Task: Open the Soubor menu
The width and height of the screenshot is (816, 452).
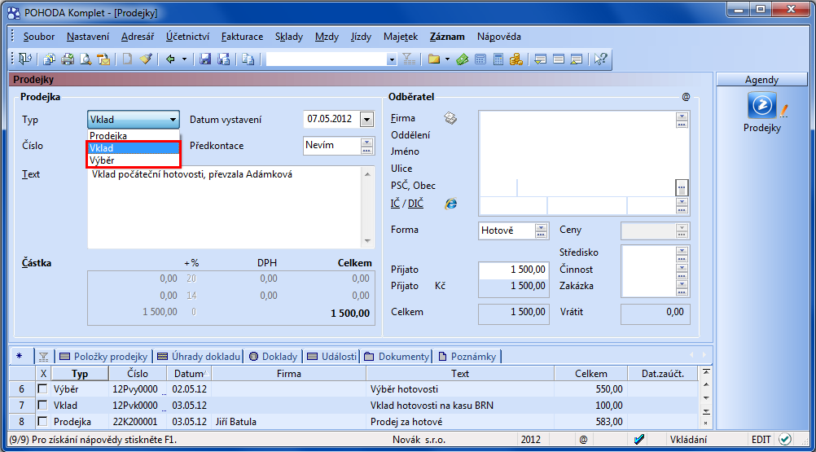Action: tap(38, 37)
